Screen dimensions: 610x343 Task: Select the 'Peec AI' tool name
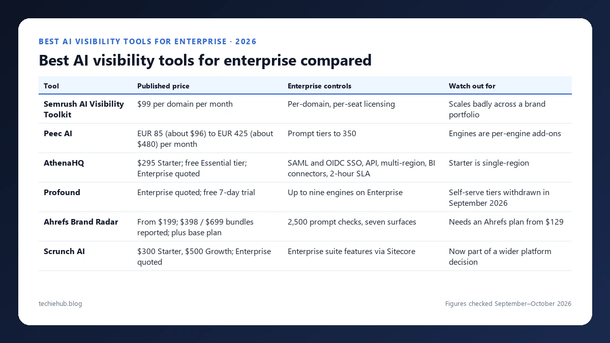click(58, 134)
